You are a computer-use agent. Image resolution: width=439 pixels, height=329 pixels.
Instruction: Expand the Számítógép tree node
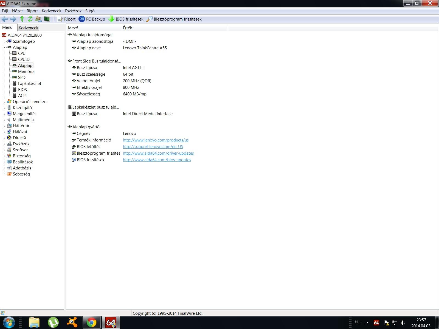4,41
